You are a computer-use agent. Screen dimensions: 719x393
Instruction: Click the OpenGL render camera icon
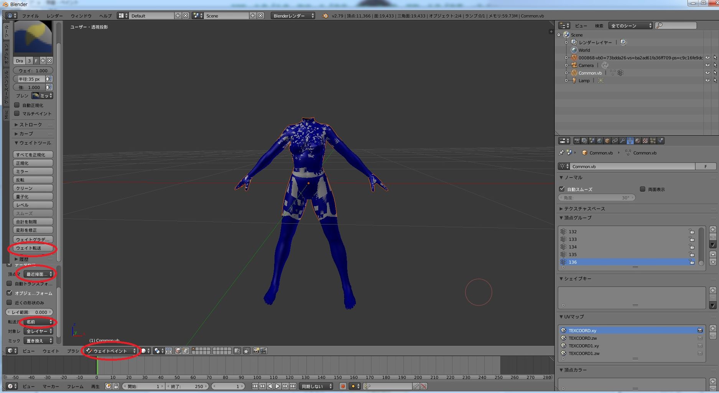coord(256,351)
